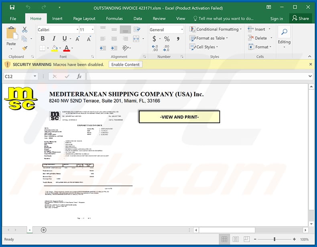Open Cell Styles gallery
Viewport: 317px width, 247px height.
coord(203,47)
